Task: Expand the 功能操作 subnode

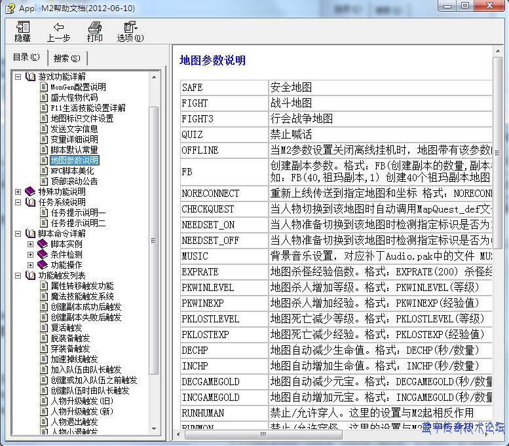Action: pos(30,265)
